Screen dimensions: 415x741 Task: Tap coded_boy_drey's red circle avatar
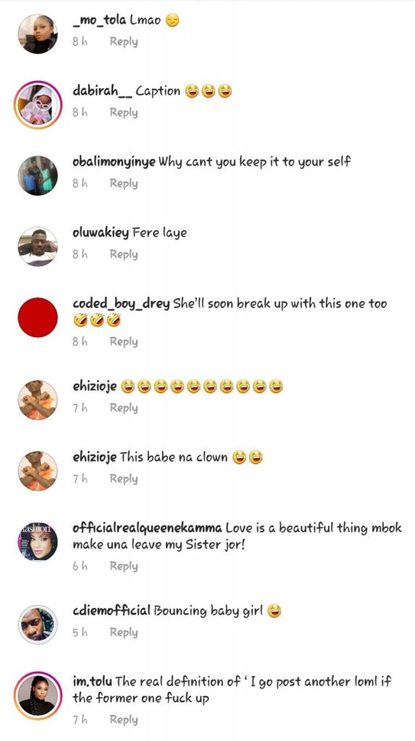38,317
